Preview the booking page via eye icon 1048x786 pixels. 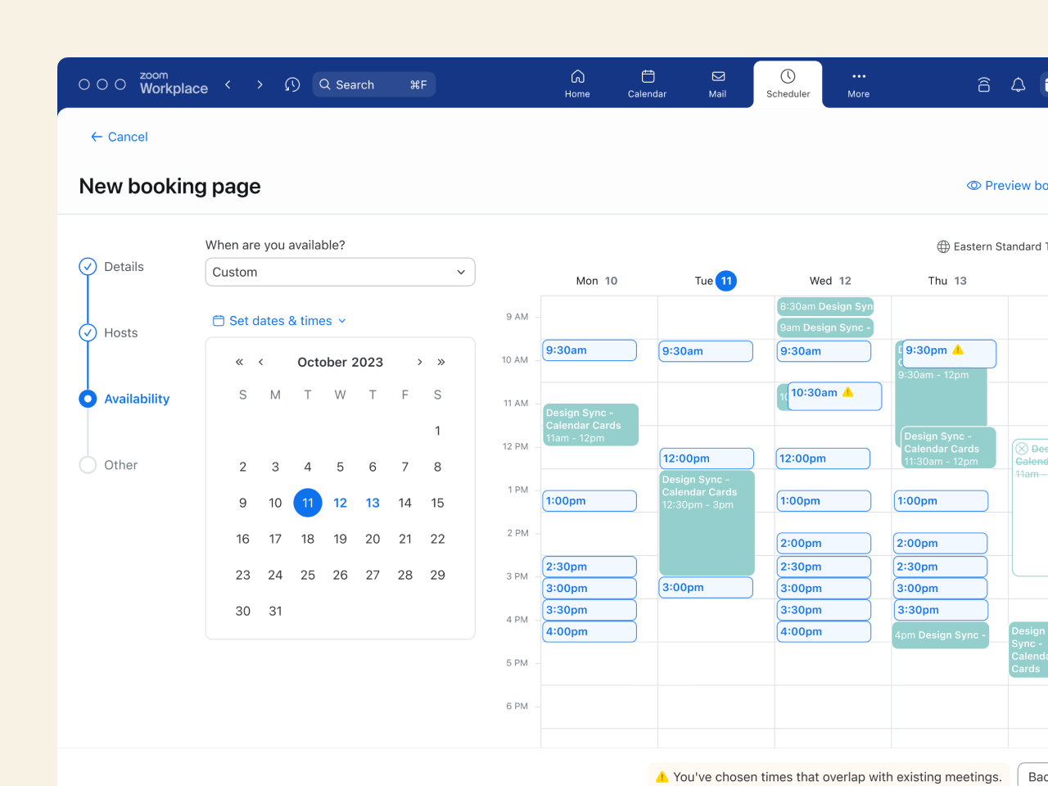pos(974,186)
